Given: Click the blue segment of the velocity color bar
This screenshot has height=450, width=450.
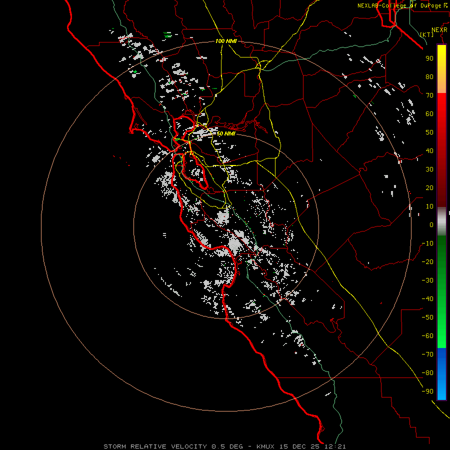Looking at the screenshot, I should coord(441,374).
